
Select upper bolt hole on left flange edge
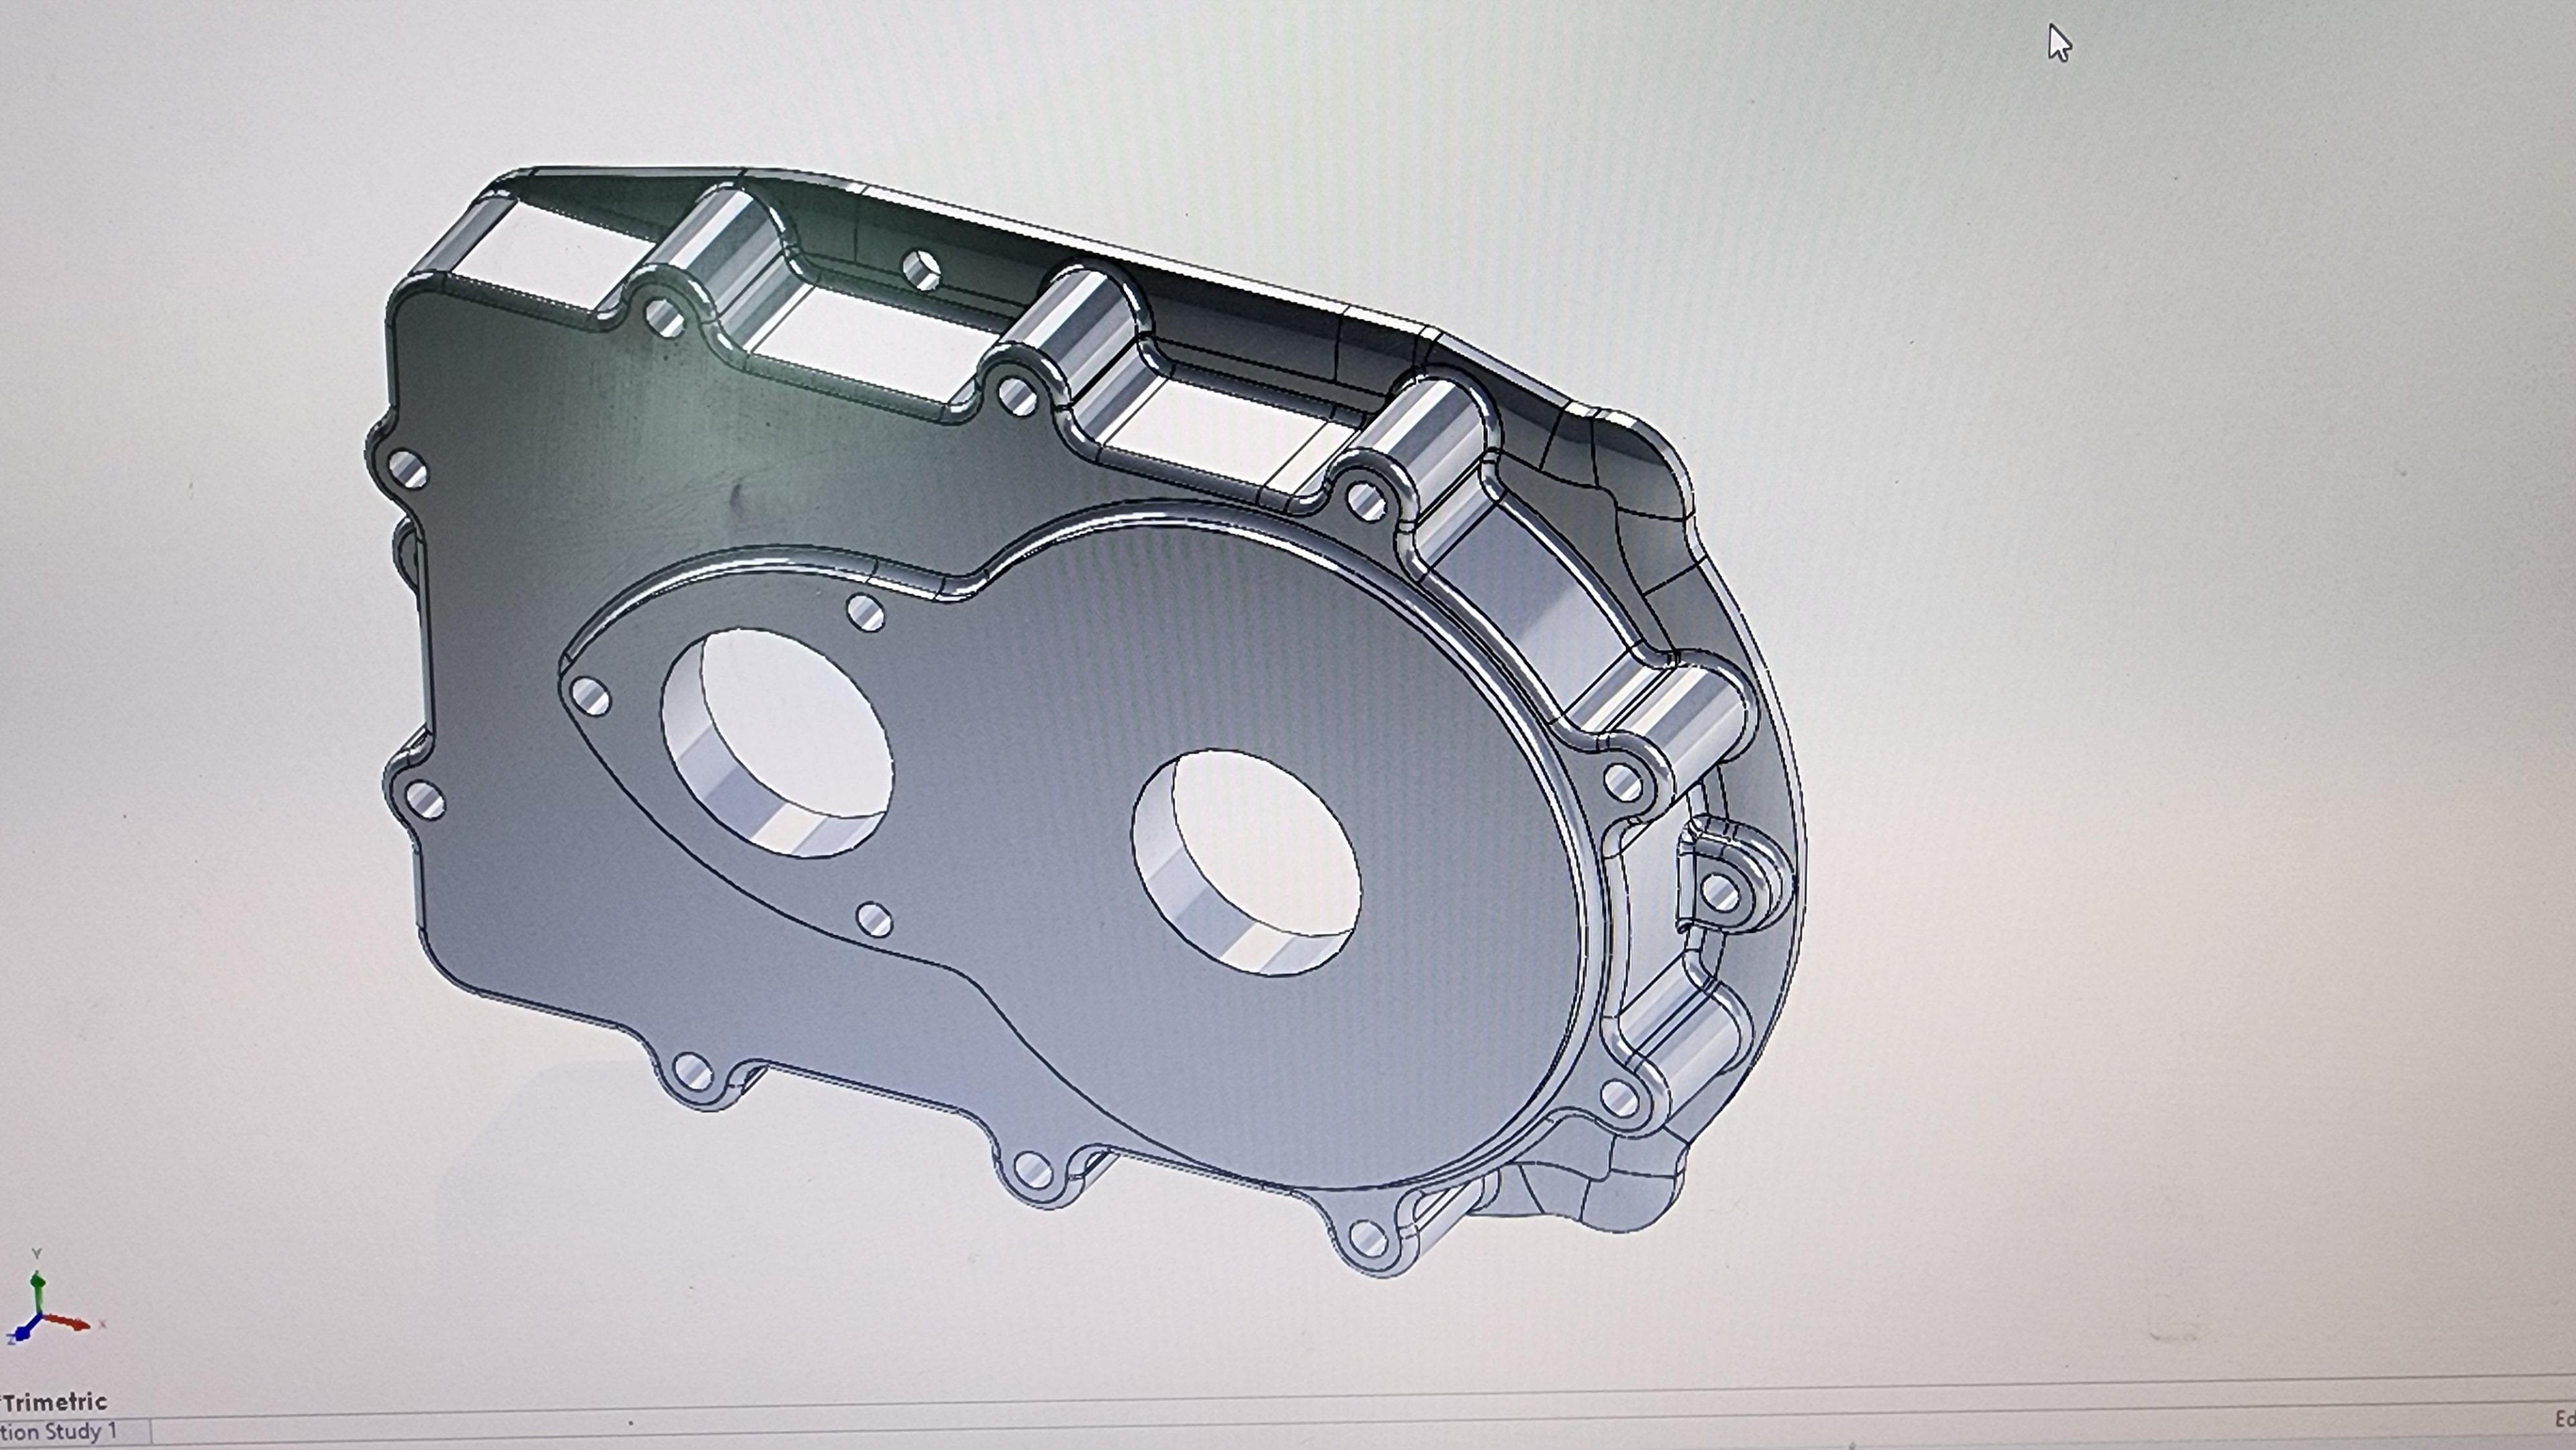pos(408,469)
